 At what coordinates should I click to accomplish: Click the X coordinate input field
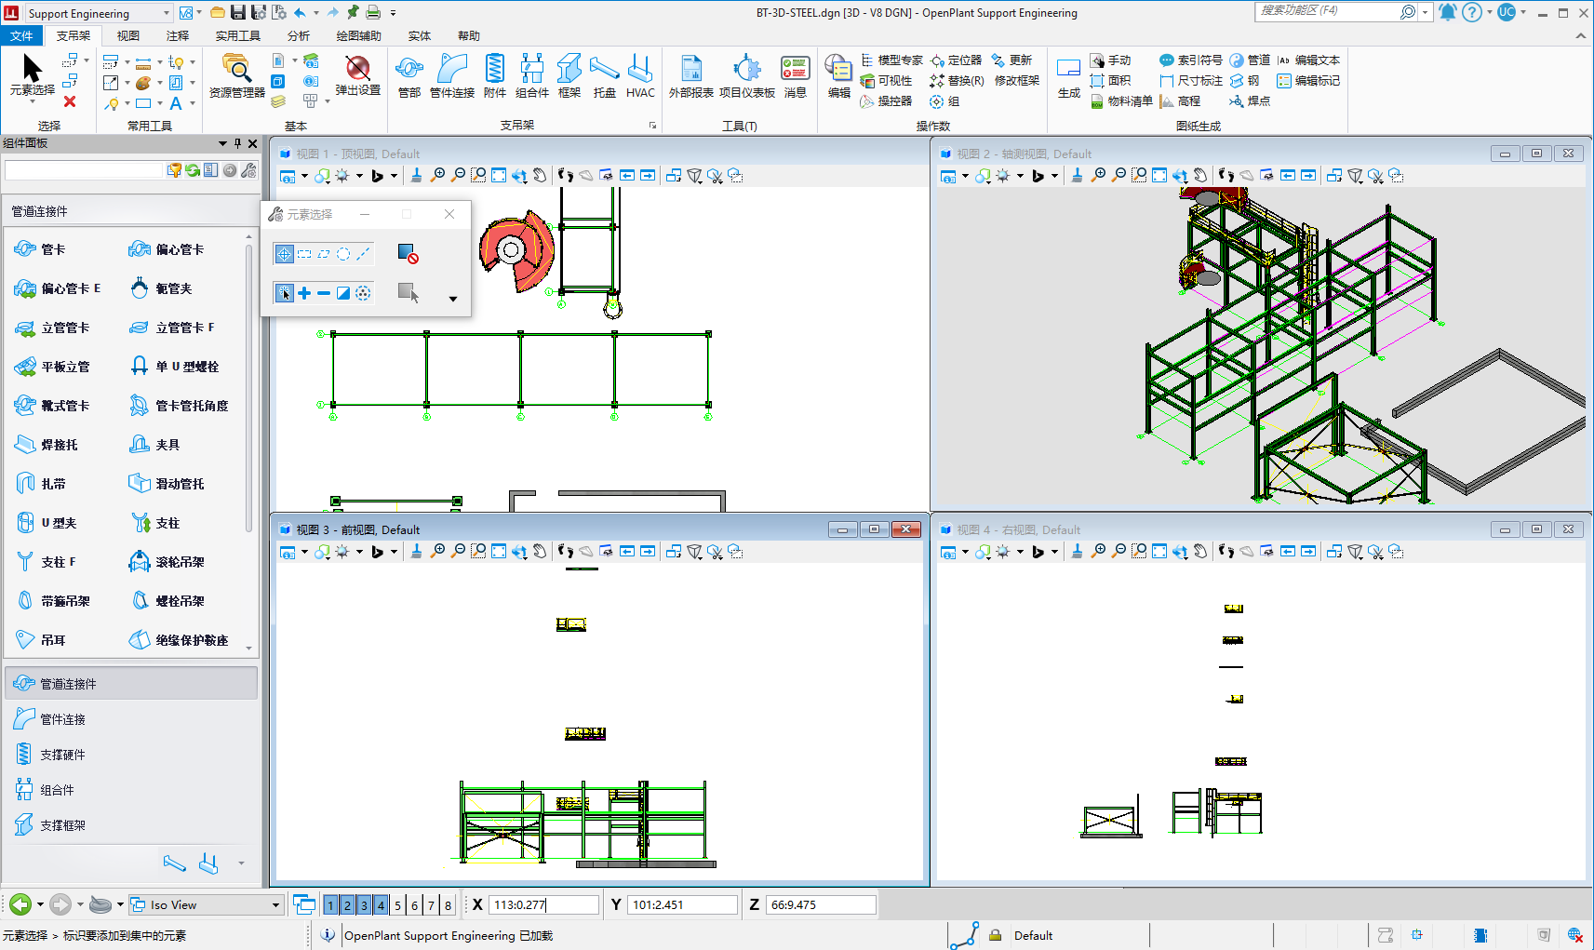[544, 904]
